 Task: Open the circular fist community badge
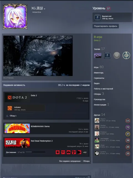click(x=126, y=55)
